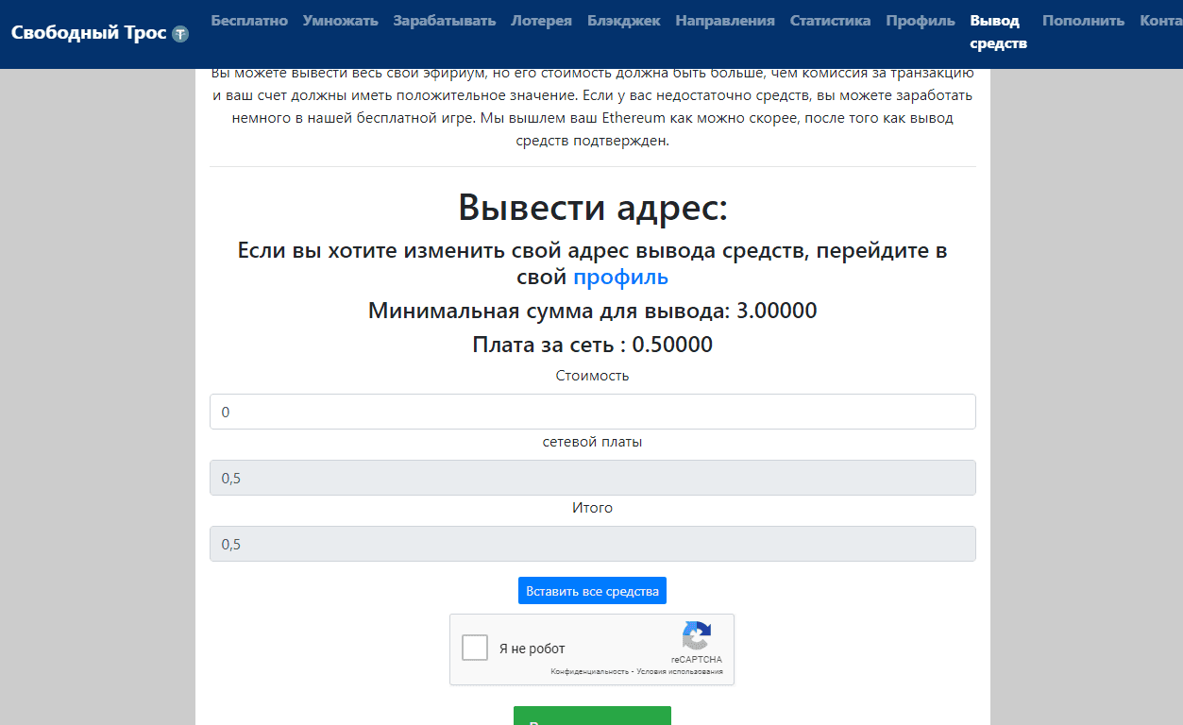The width and height of the screenshot is (1183, 725).
Task: Check the "Я не робот" checkbox
Action: (x=475, y=649)
